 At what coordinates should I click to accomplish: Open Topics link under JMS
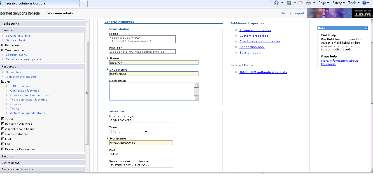(15, 109)
